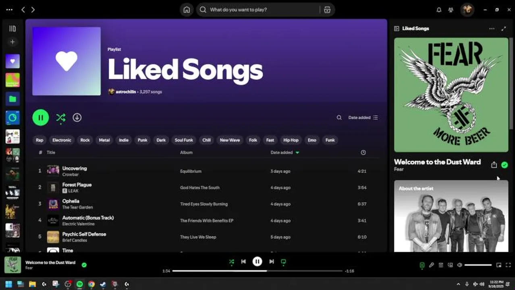Viewport: 515px width, 290px height.
Task: Go forward with the right arrow
Action: [x=33, y=10]
